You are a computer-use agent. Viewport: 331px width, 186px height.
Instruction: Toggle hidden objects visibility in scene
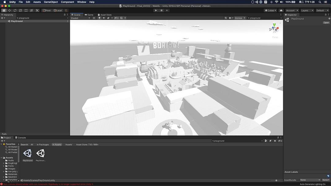click(x=116, y=18)
